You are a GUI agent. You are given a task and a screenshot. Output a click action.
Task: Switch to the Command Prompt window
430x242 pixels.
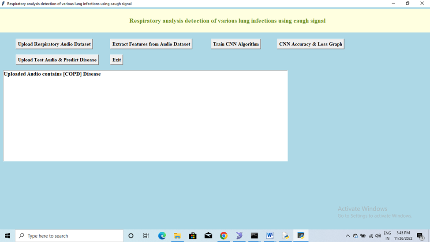click(254, 236)
